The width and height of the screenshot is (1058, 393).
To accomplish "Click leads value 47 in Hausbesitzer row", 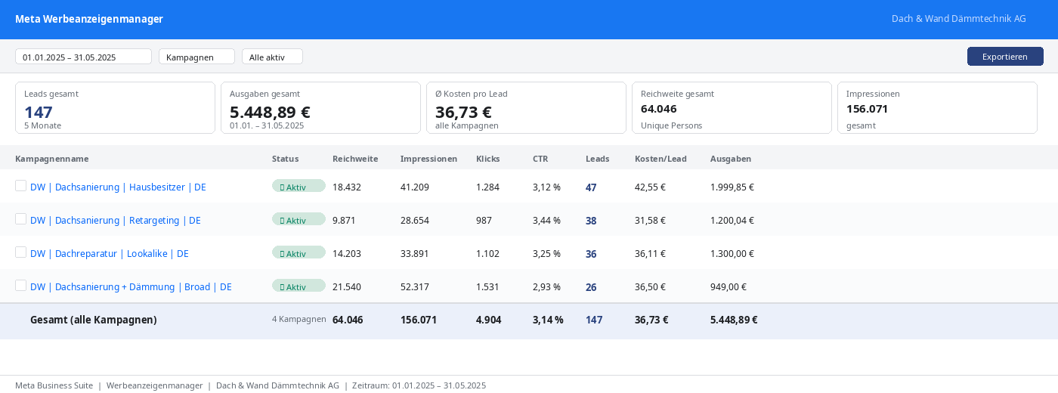I will click(591, 187).
